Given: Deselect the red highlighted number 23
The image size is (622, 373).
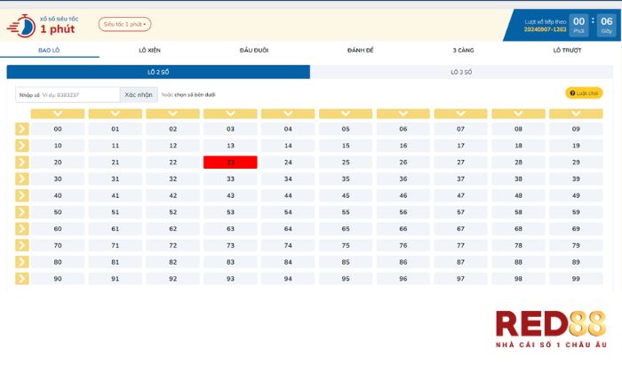Looking at the screenshot, I should [230, 163].
